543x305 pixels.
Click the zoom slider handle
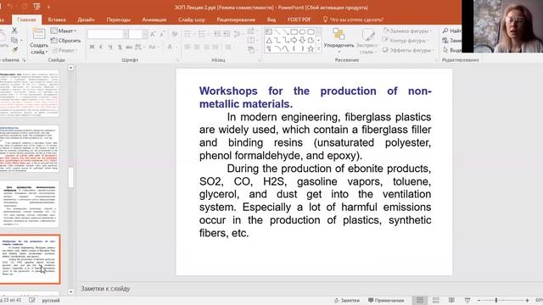pyautogui.click(x=496, y=301)
